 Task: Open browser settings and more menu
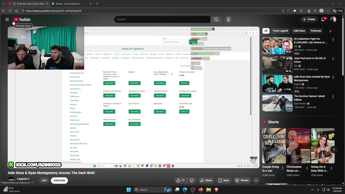(x=328, y=11)
